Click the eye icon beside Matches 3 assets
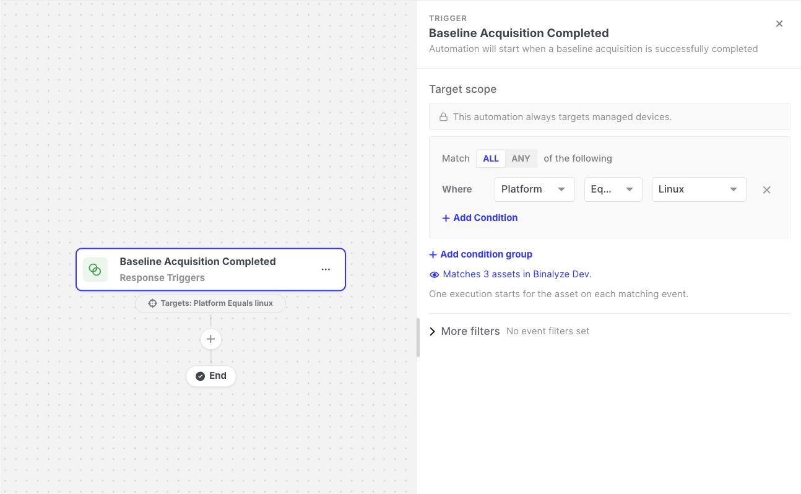801x494 pixels. point(435,274)
